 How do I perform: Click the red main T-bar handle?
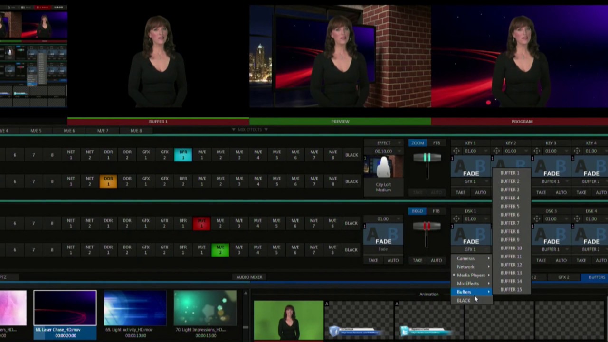(x=427, y=226)
